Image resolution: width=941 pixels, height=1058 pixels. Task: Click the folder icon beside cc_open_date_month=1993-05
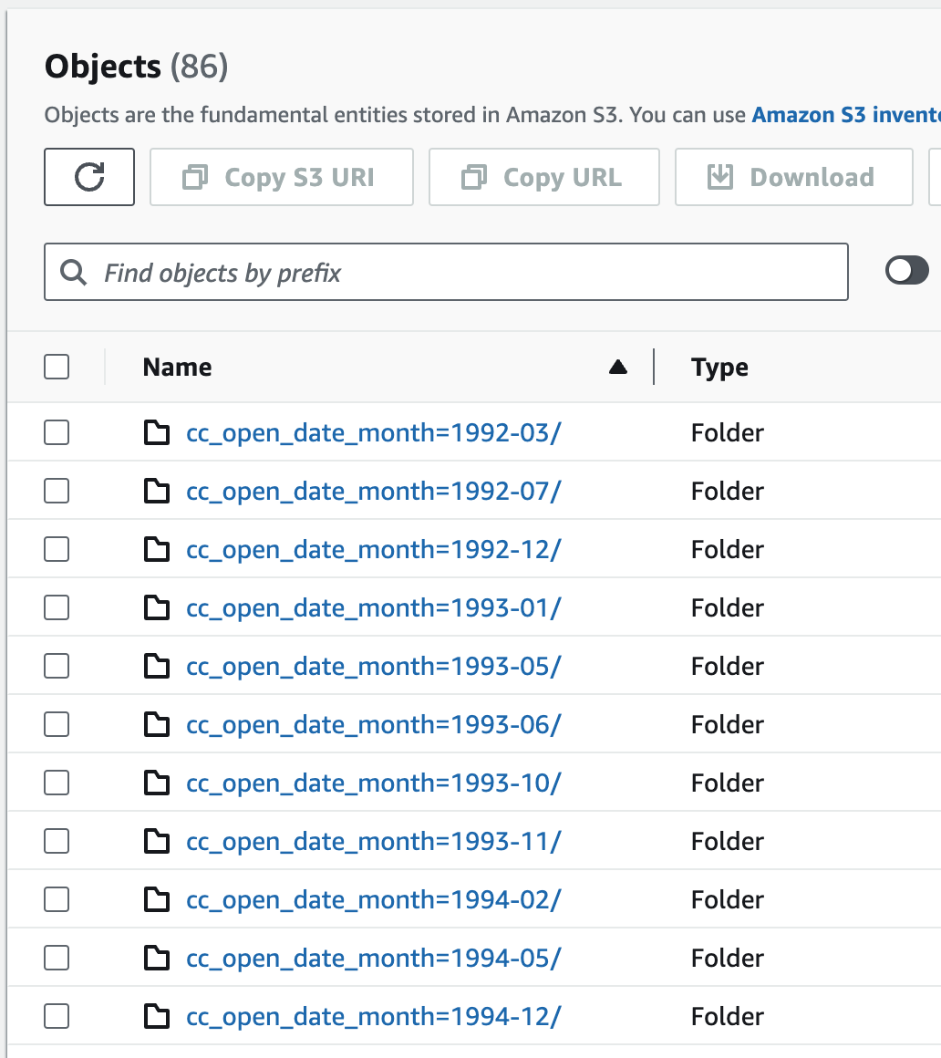157,666
